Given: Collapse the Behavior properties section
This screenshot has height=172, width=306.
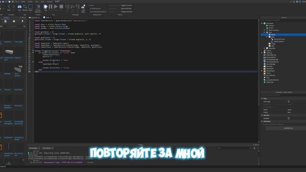Looking at the screenshot, I should 262,115.
